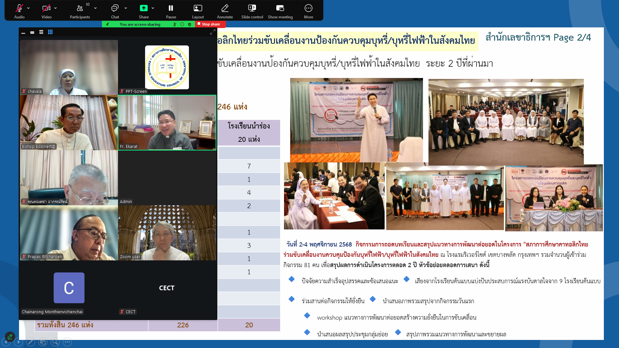The height and width of the screenshot is (348, 619).
Task: Open the More options menu
Action: [x=308, y=9]
